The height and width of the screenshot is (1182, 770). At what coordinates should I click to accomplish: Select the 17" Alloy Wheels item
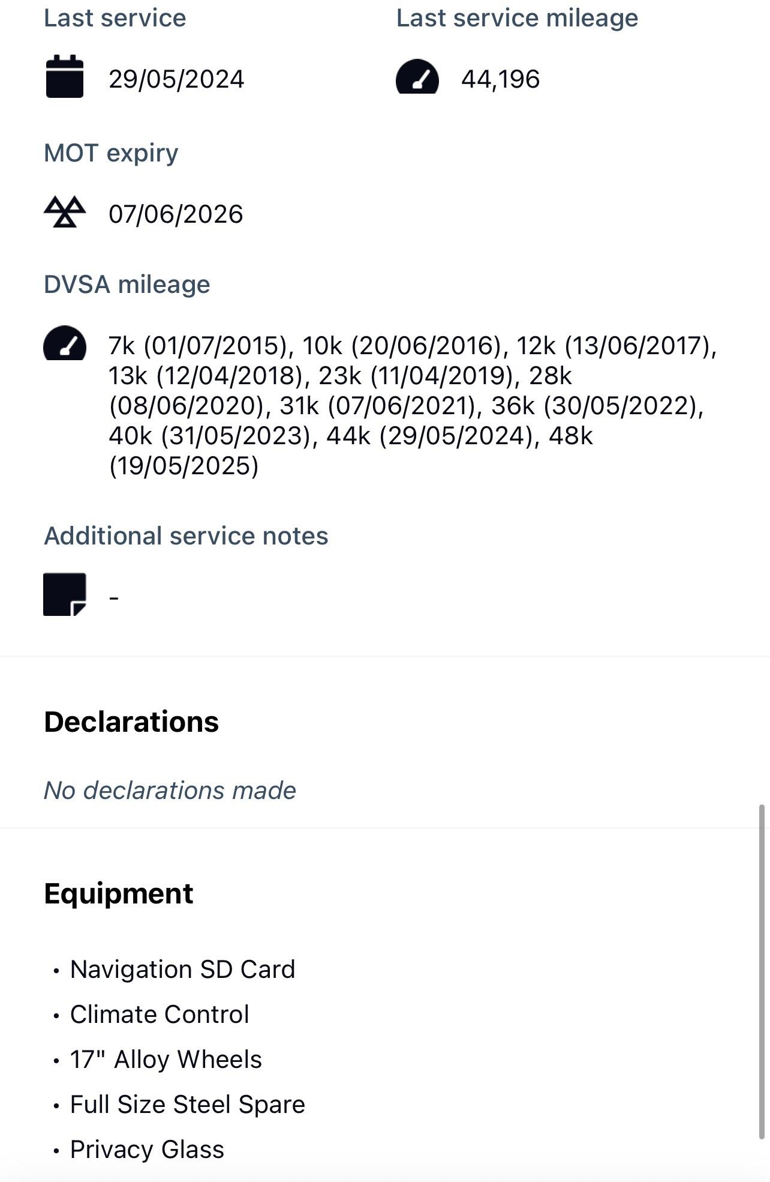click(x=166, y=1060)
